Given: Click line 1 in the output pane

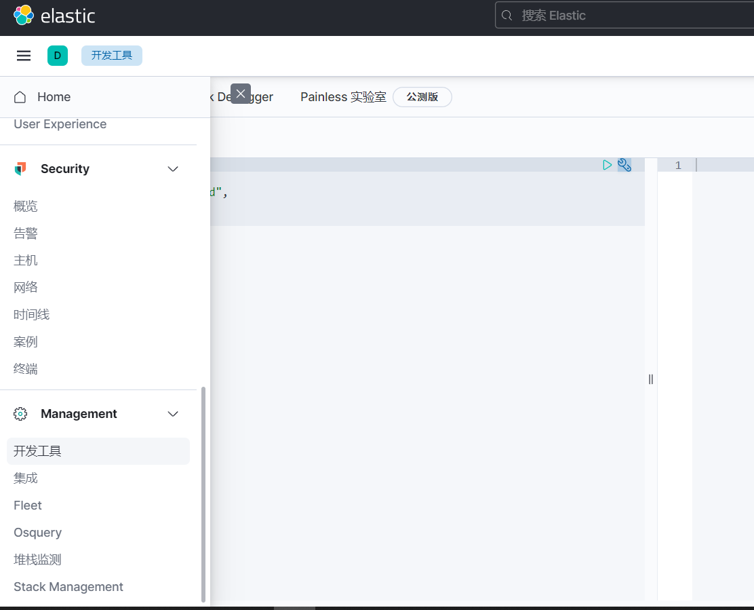Looking at the screenshot, I should [x=678, y=165].
